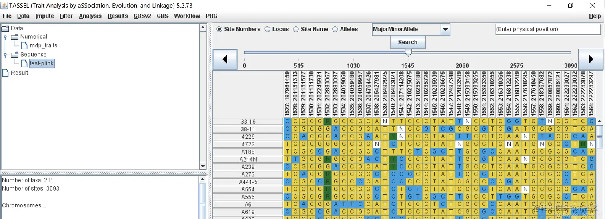Open the Filter menu
This screenshot has height=219, width=605.
(x=66, y=16)
